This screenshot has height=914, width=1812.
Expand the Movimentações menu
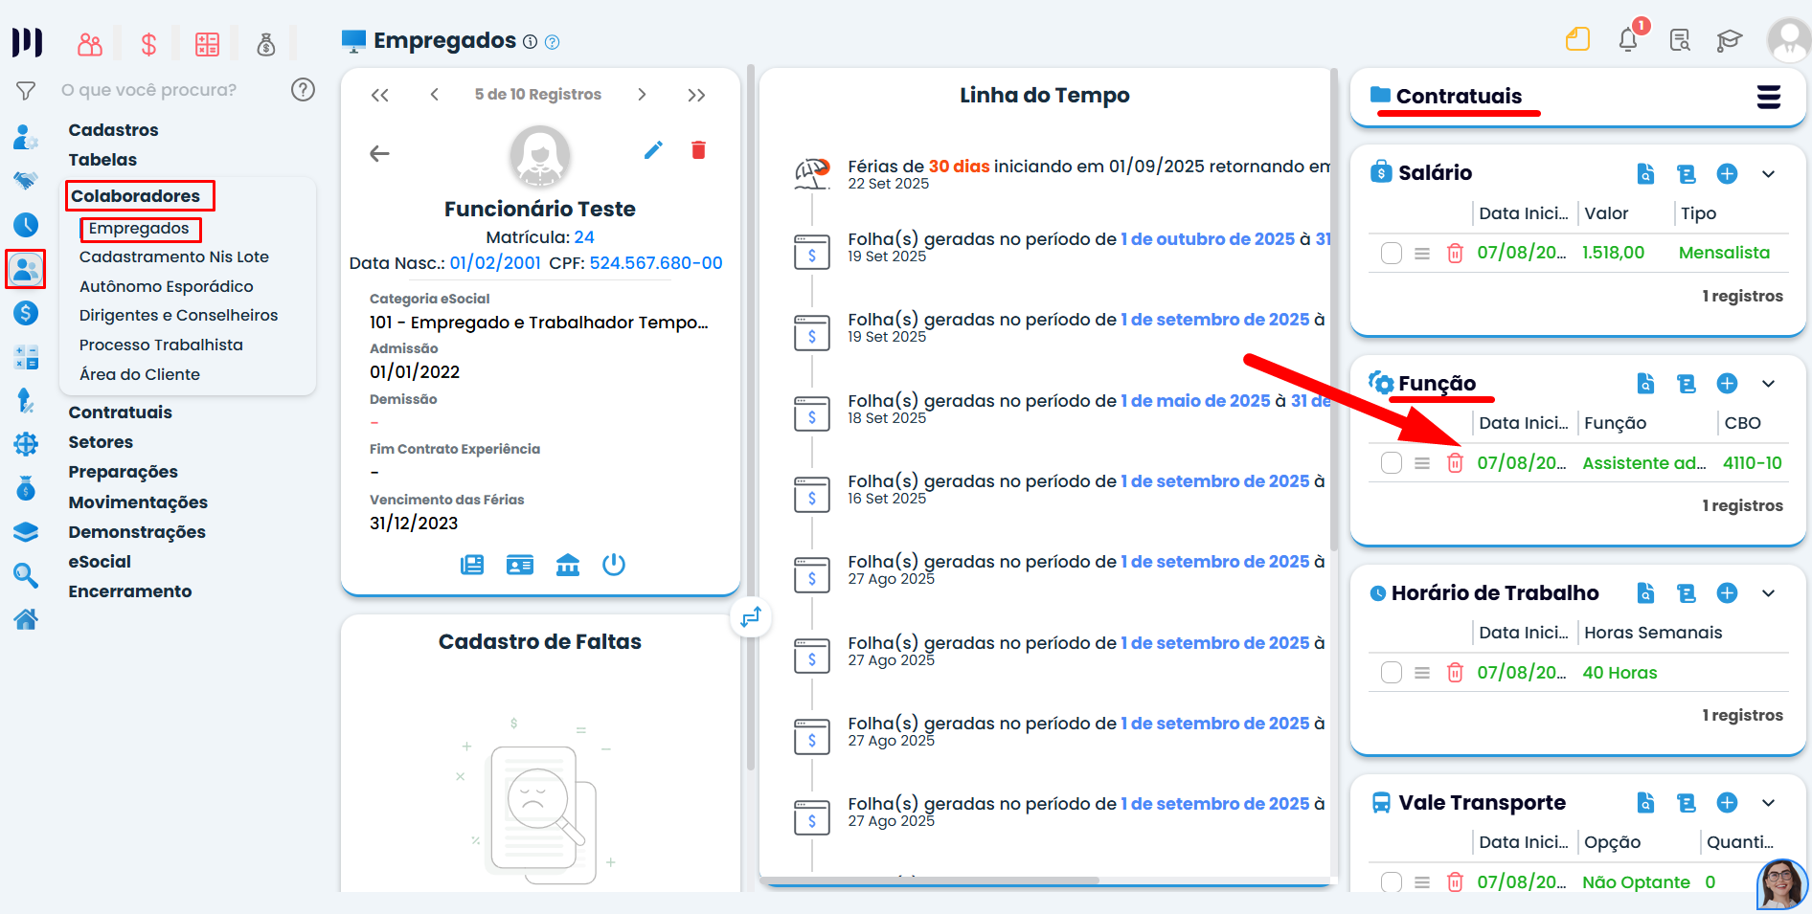pyautogui.click(x=138, y=502)
